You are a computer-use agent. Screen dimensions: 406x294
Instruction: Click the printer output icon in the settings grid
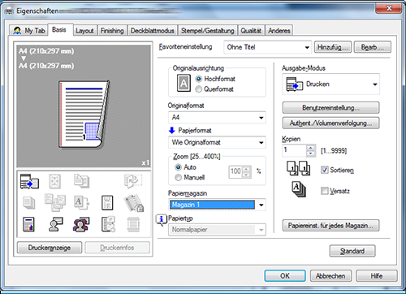pos(29,181)
